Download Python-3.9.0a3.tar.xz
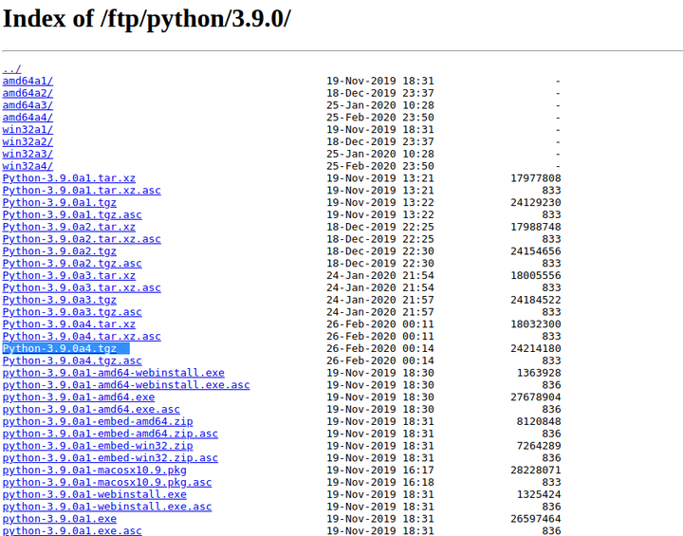This screenshot has width=683, height=536. (69, 276)
